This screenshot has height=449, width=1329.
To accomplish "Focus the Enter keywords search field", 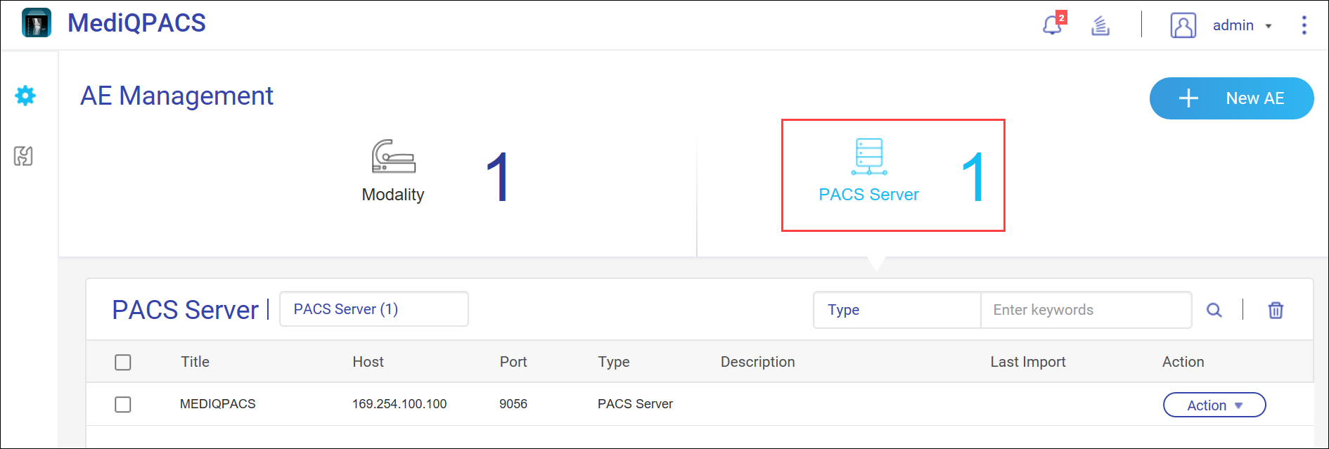I will 1085,310.
